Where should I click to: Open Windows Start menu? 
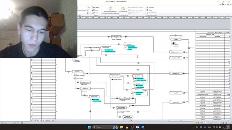click(89, 127)
